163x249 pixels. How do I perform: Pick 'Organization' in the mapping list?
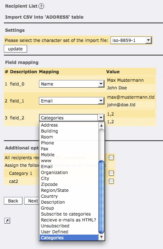[54, 172]
